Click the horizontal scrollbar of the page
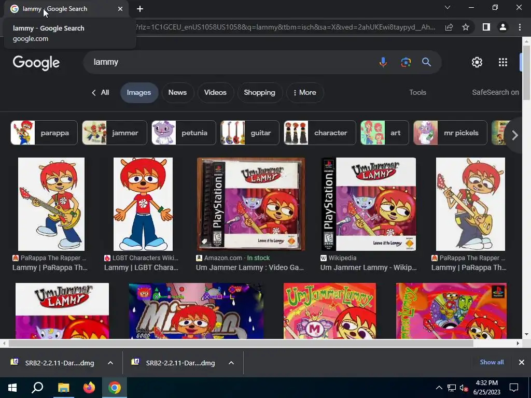 tap(241, 343)
